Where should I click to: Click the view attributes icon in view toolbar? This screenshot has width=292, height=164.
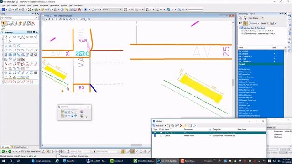44,19
